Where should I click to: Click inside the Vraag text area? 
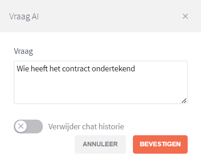click(x=101, y=82)
